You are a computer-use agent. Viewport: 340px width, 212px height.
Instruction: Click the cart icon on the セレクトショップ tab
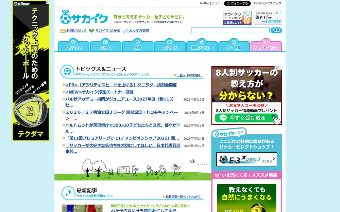266,42
